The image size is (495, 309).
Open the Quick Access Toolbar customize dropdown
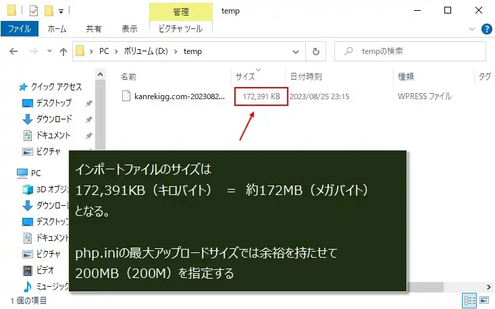click(61, 11)
